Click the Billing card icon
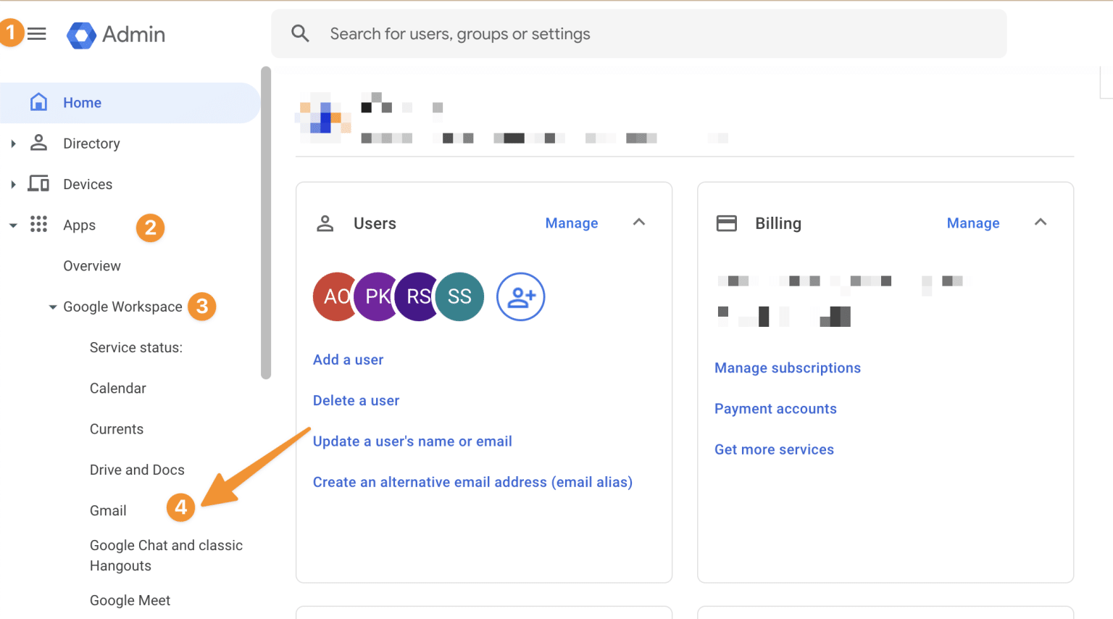Viewport: 1113px width, 619px height. (x=726, y=223)
